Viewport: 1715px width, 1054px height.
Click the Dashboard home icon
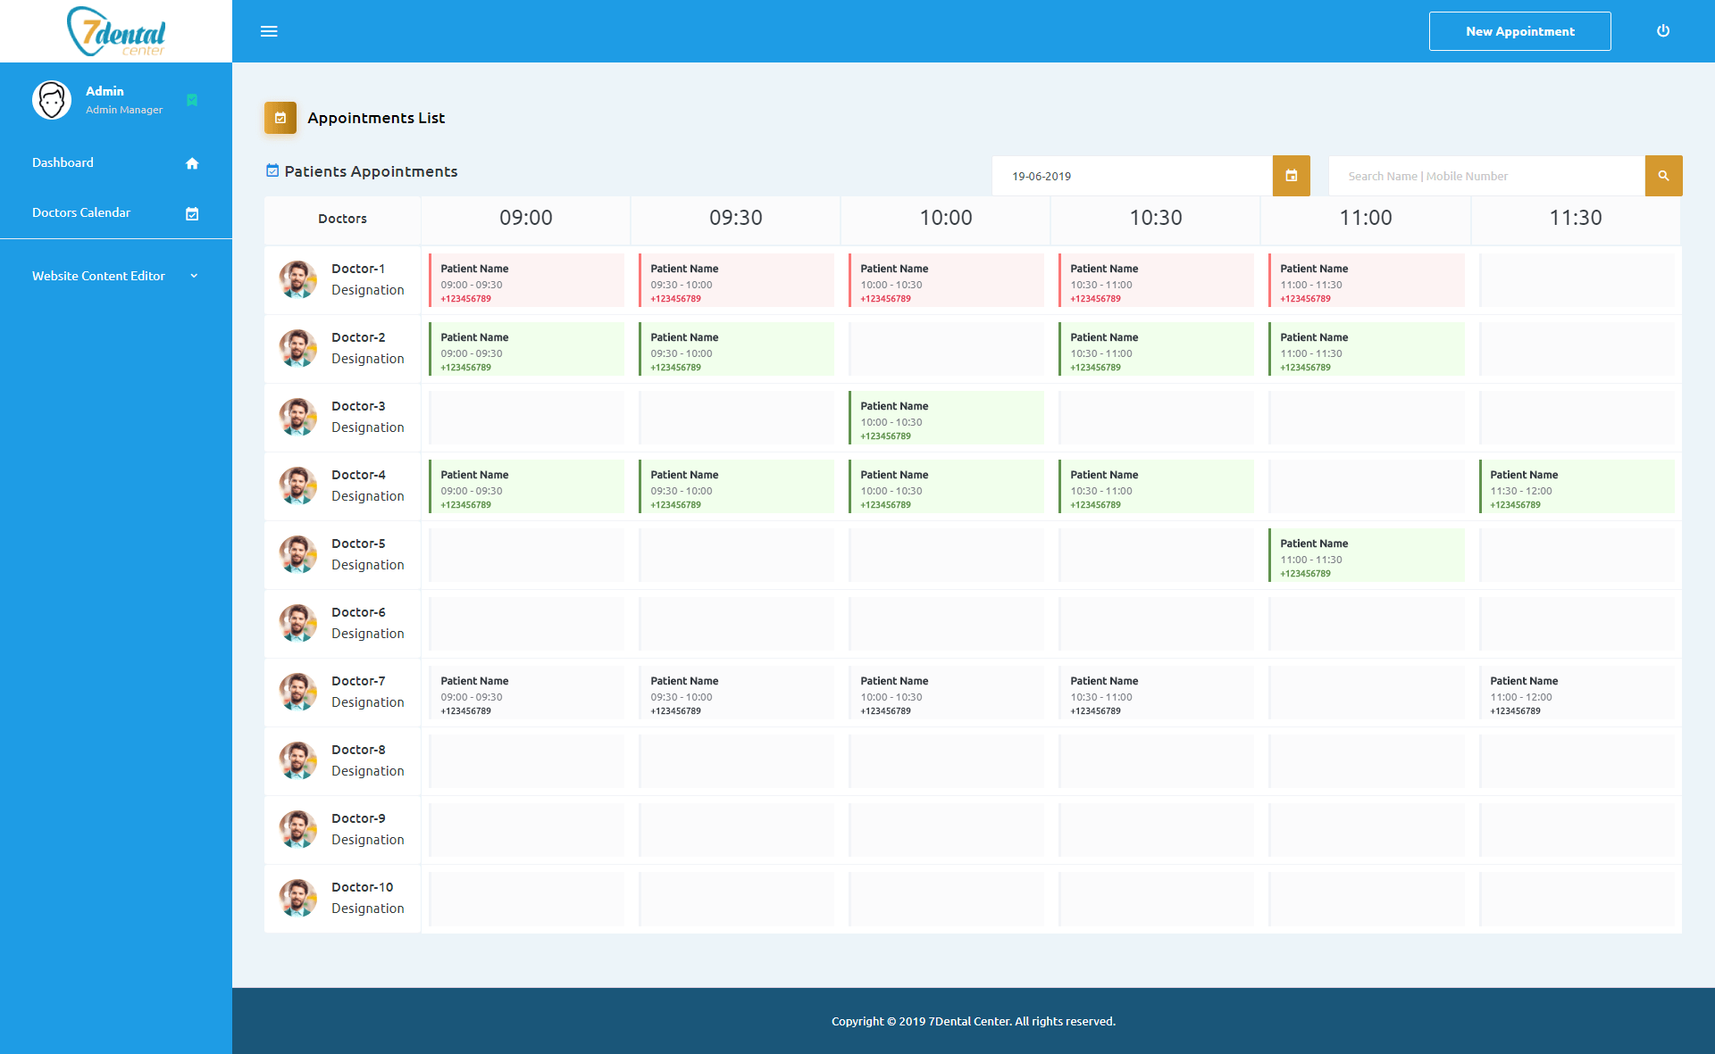point(192,163)
